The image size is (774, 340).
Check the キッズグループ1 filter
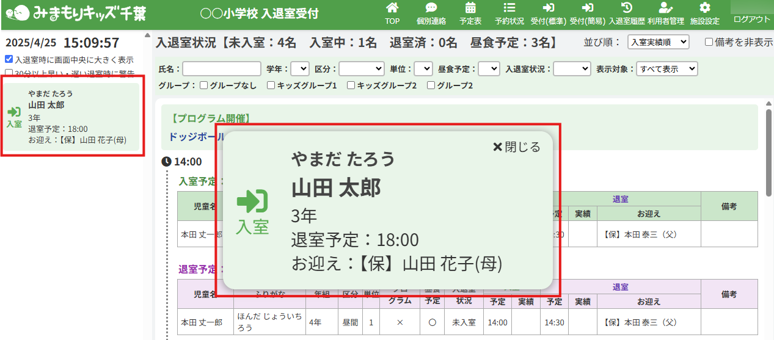click(271, 85)
